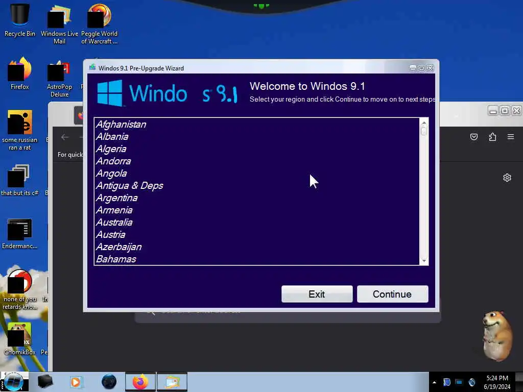Viewport: 523px width, 392px height.
Task: Launch AstroPop Deluxe desktop shortcut
Action: (x=59, y=78)
